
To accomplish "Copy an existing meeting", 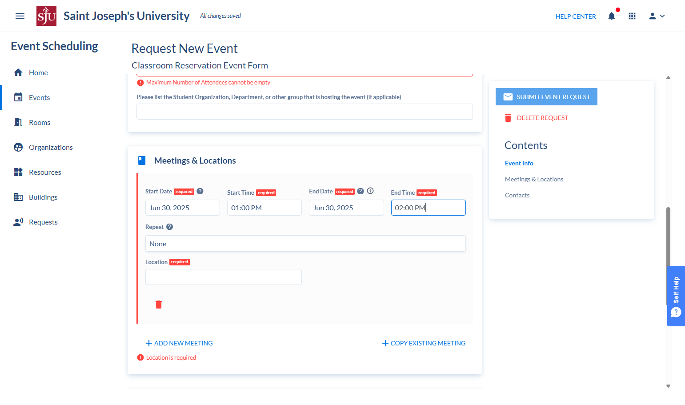I will (x=424, y=343).
